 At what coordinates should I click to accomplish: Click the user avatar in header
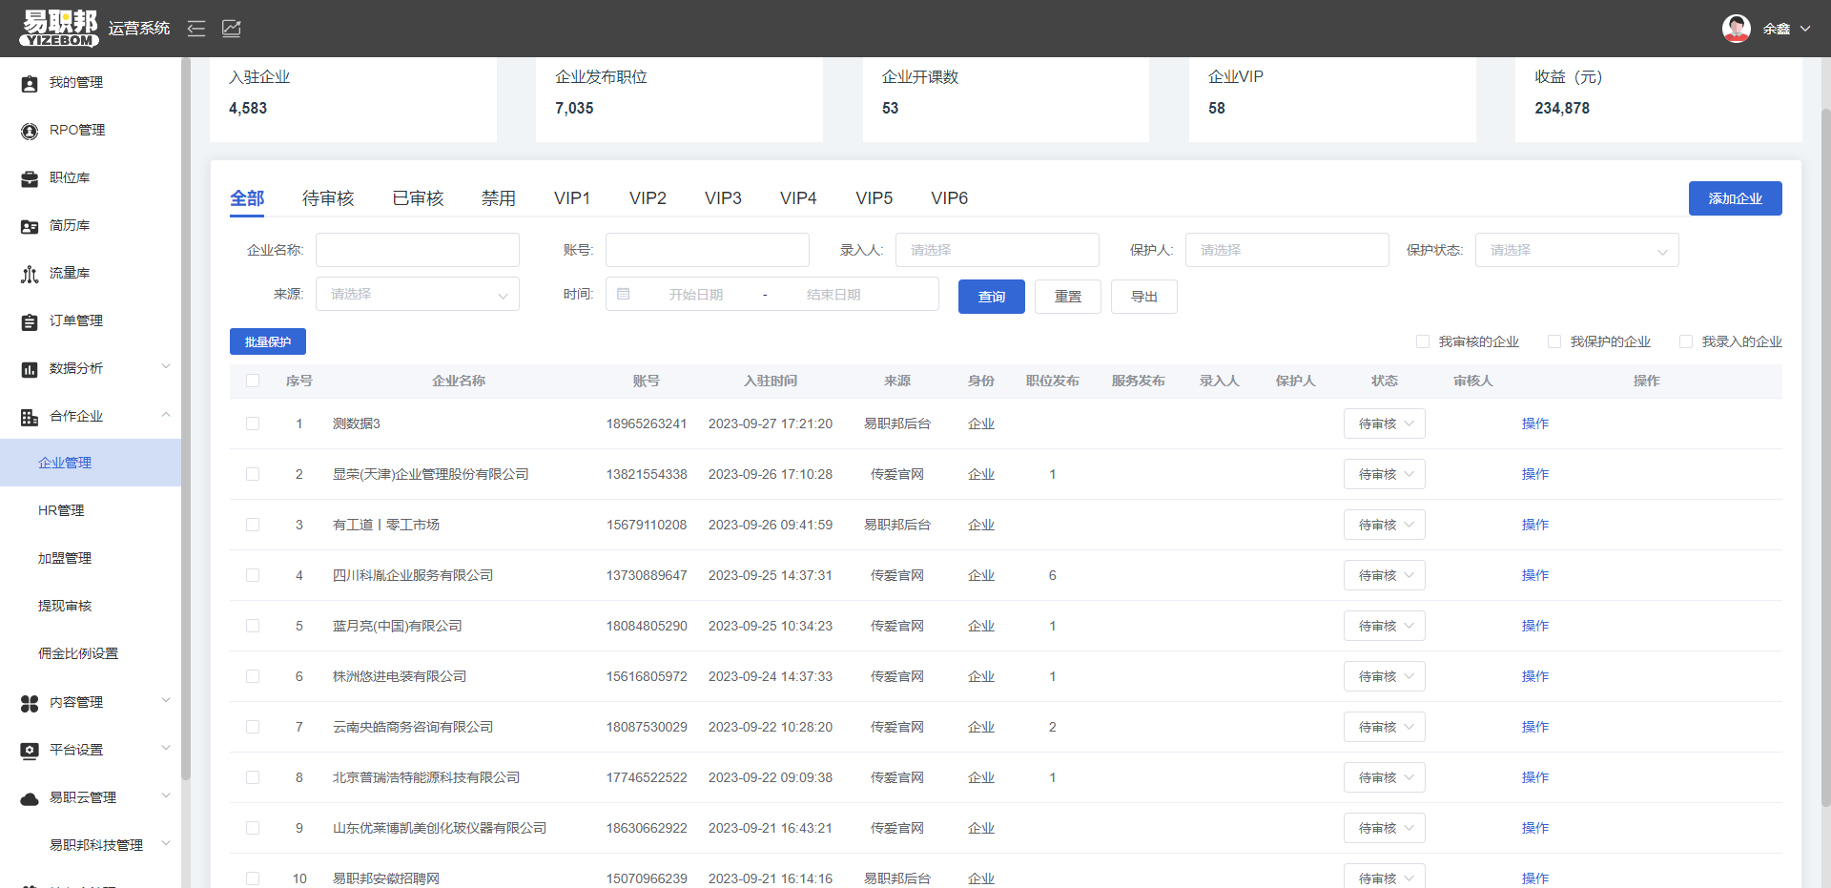pyautogui.click(x=1736, y=29)
